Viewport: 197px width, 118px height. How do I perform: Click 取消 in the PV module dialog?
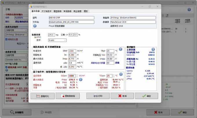[122, 96]
